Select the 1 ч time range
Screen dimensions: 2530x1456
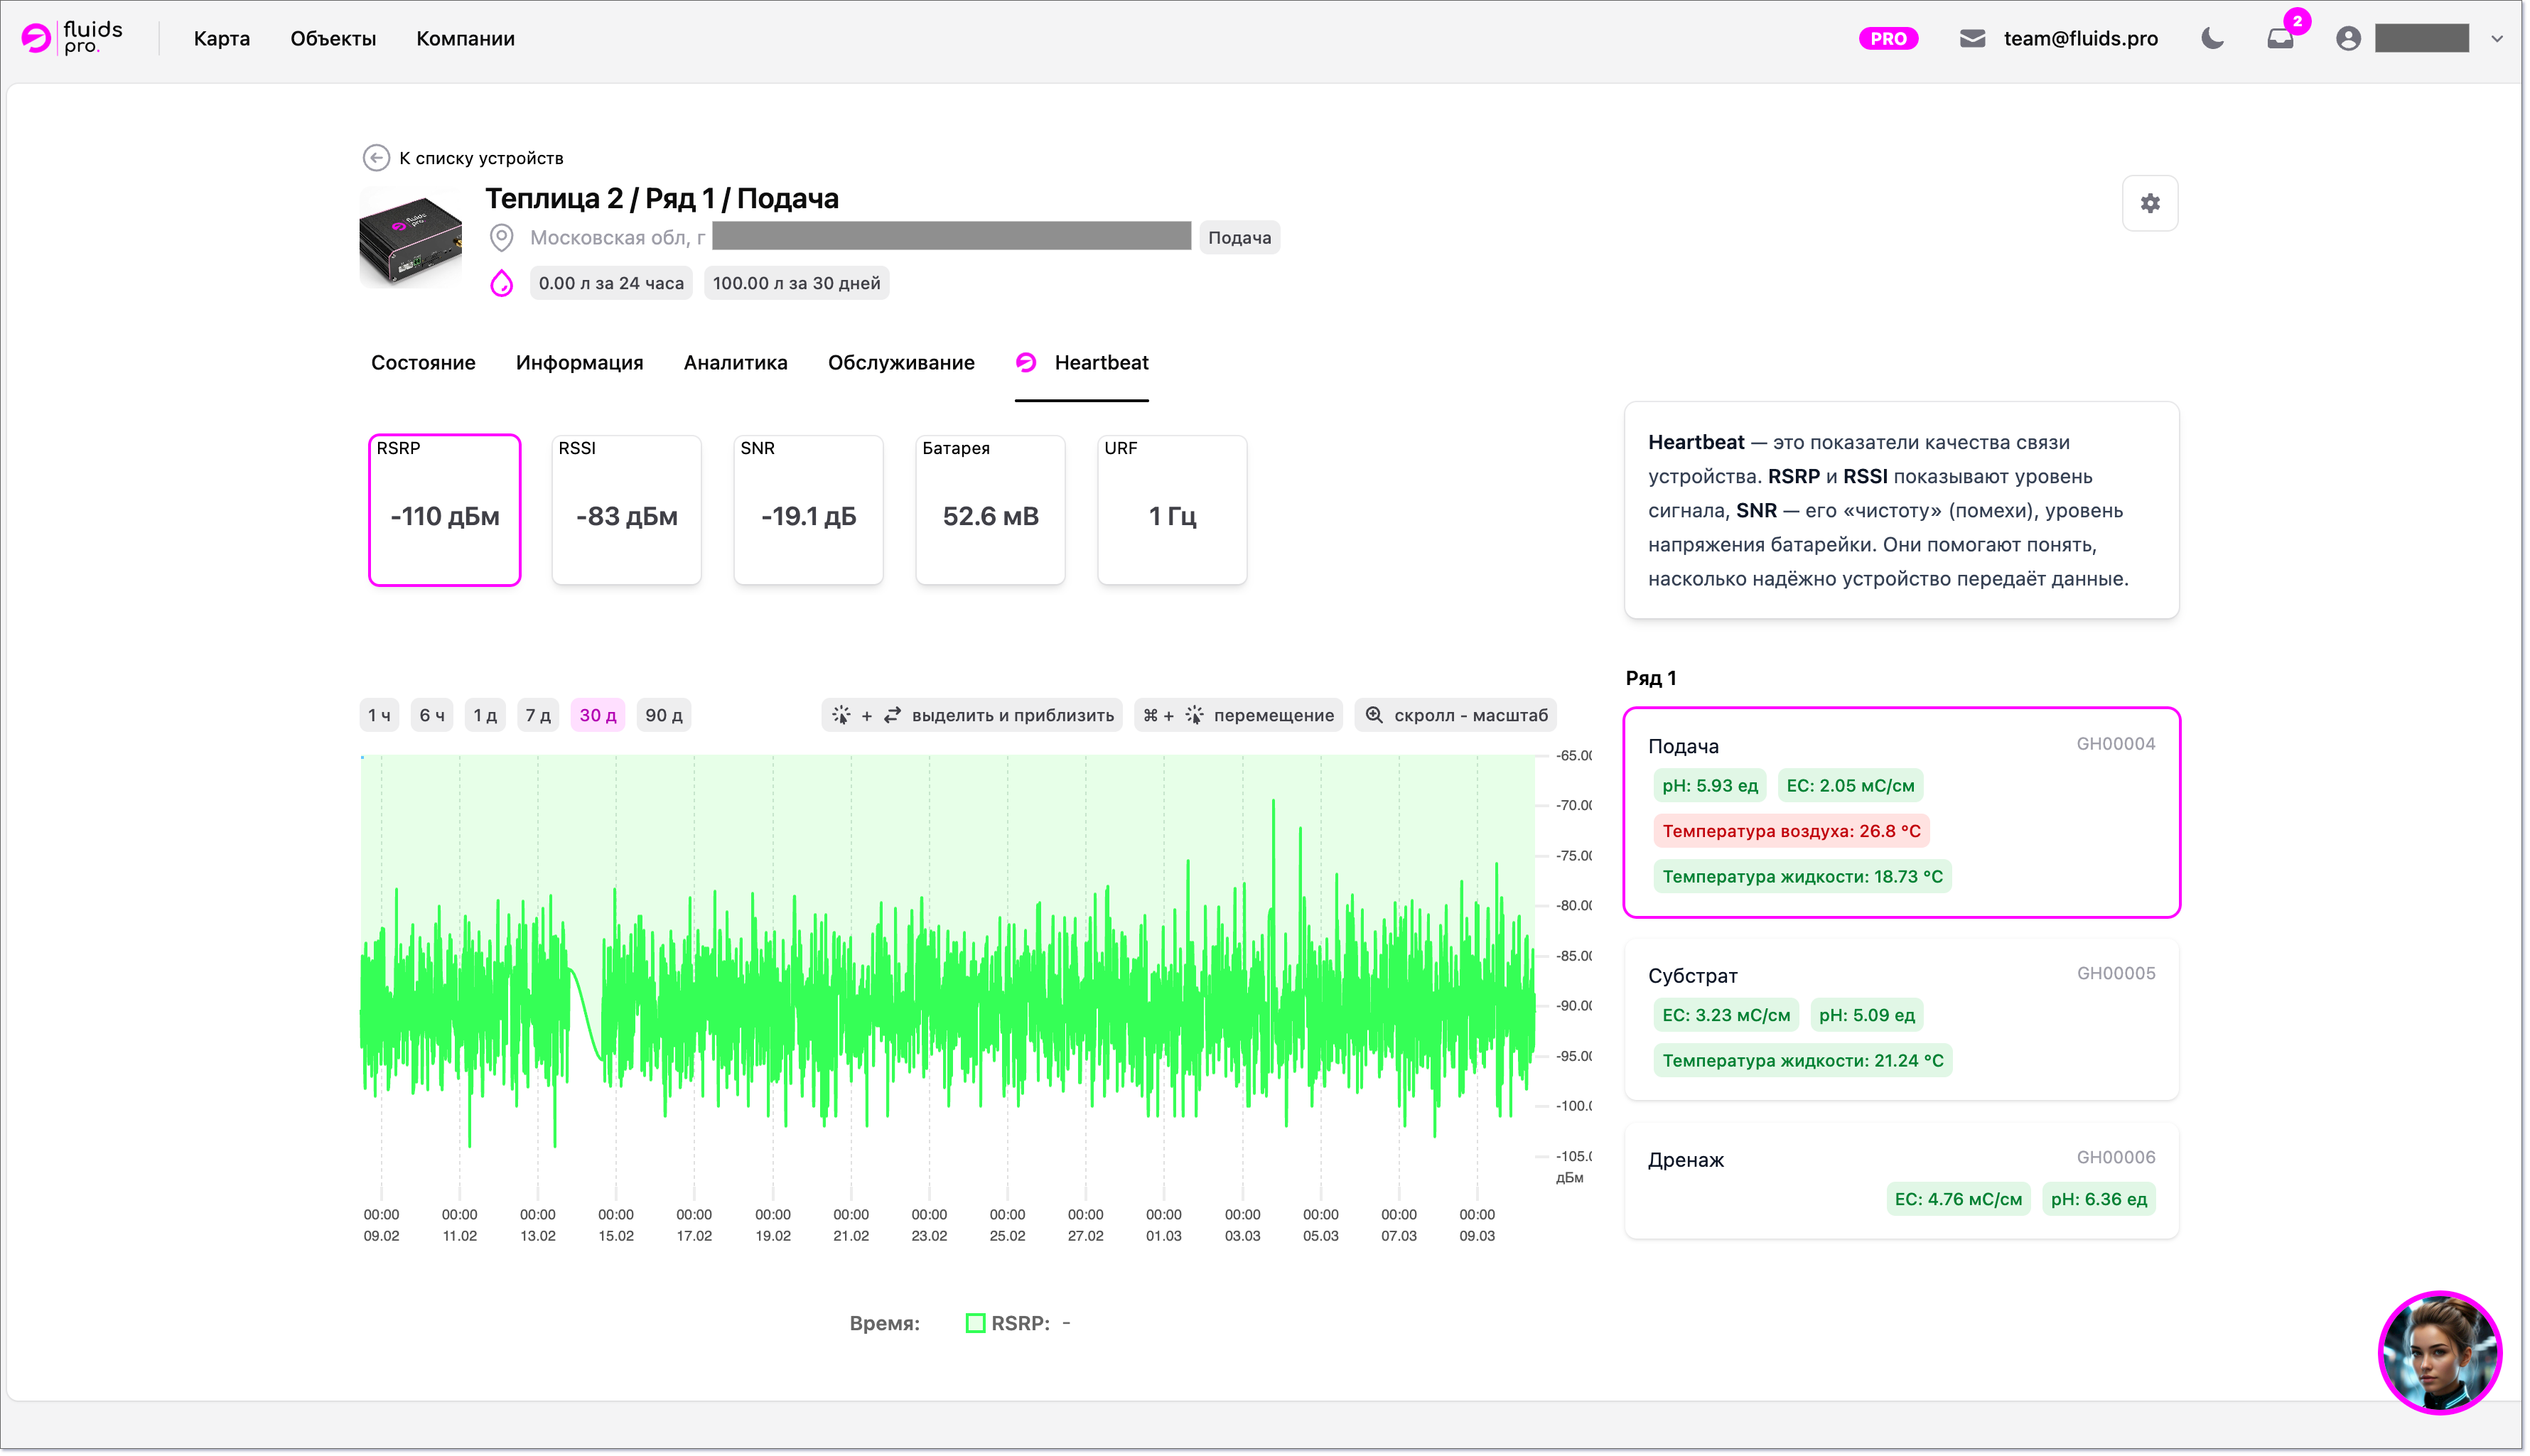tap(379, 715)
